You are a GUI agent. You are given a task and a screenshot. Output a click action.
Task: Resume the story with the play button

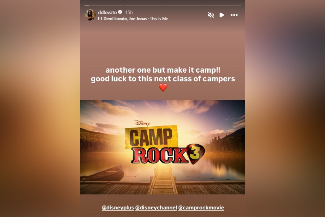[x=222, y=15]
